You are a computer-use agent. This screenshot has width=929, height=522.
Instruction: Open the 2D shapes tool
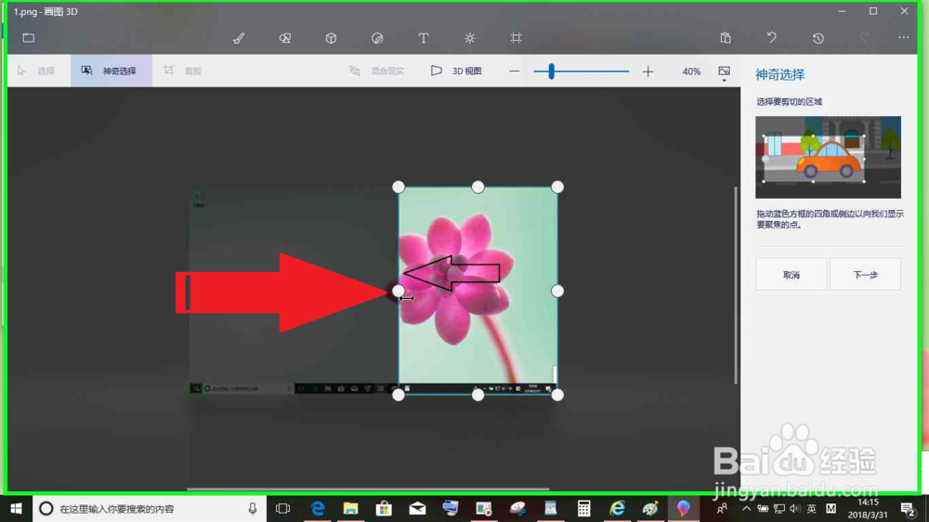pyautogui.click(x=285, y=38)
